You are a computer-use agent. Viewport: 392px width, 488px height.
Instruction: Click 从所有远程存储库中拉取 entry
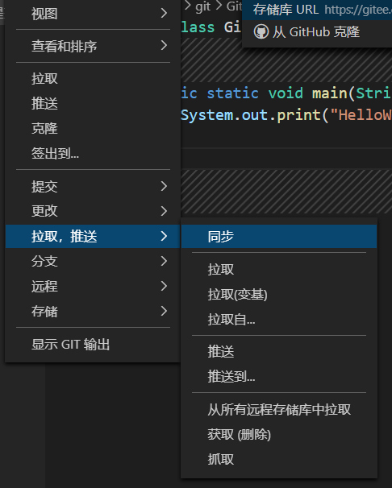click(279, 410)
